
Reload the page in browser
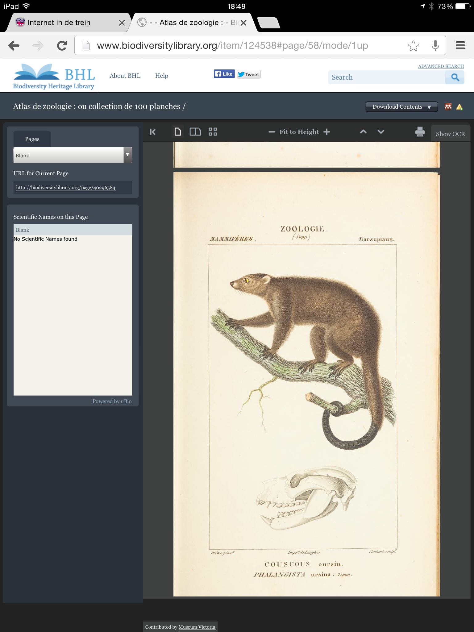pyautogui.click(x=62, y=46)
